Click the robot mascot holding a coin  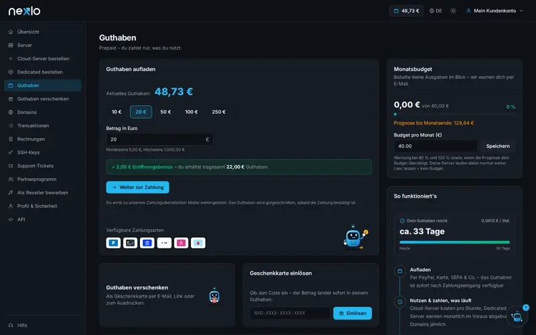coord(355,237)
